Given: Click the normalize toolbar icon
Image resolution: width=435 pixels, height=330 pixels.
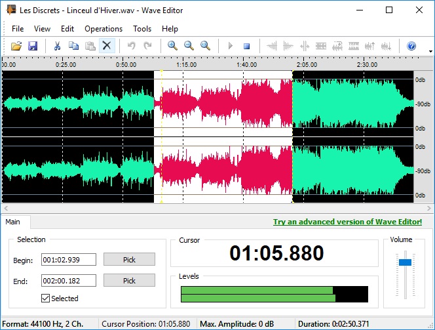Looking at the screenshot, I should [x=321, y=46].
